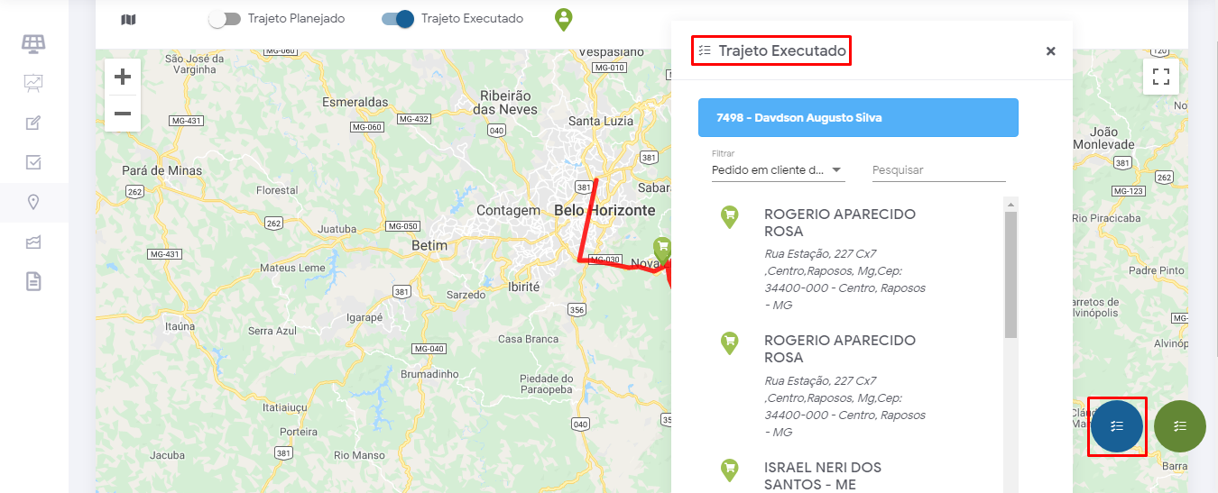Screen dimensions: 1218x493
Task: Open the blue executed route list button
Action: coord(1117,426)
